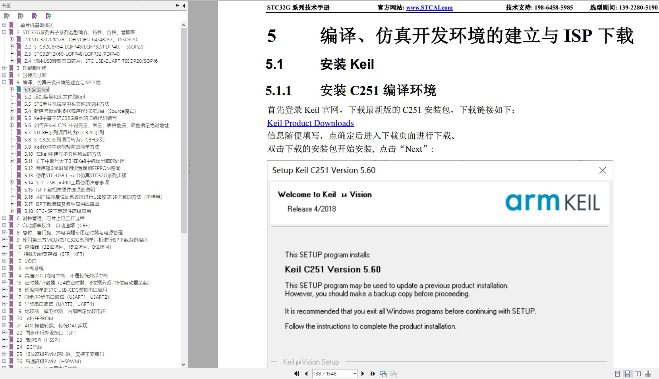Click the add new bookmark icon
659x379 pixels.
point(21,16)
